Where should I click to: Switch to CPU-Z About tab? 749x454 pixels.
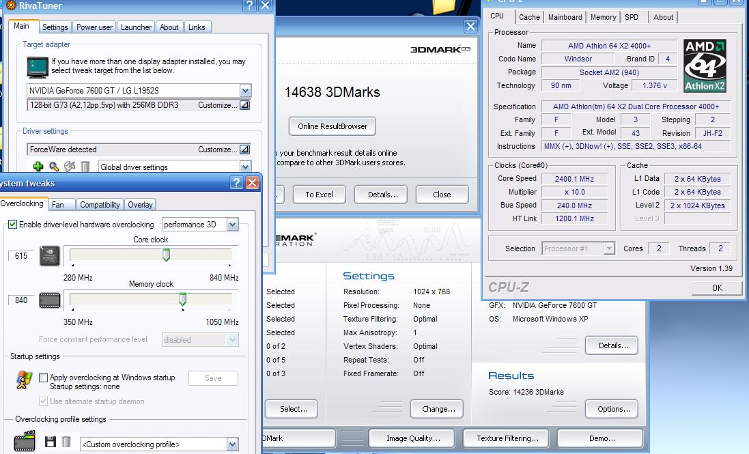click(x=663, y=17)
